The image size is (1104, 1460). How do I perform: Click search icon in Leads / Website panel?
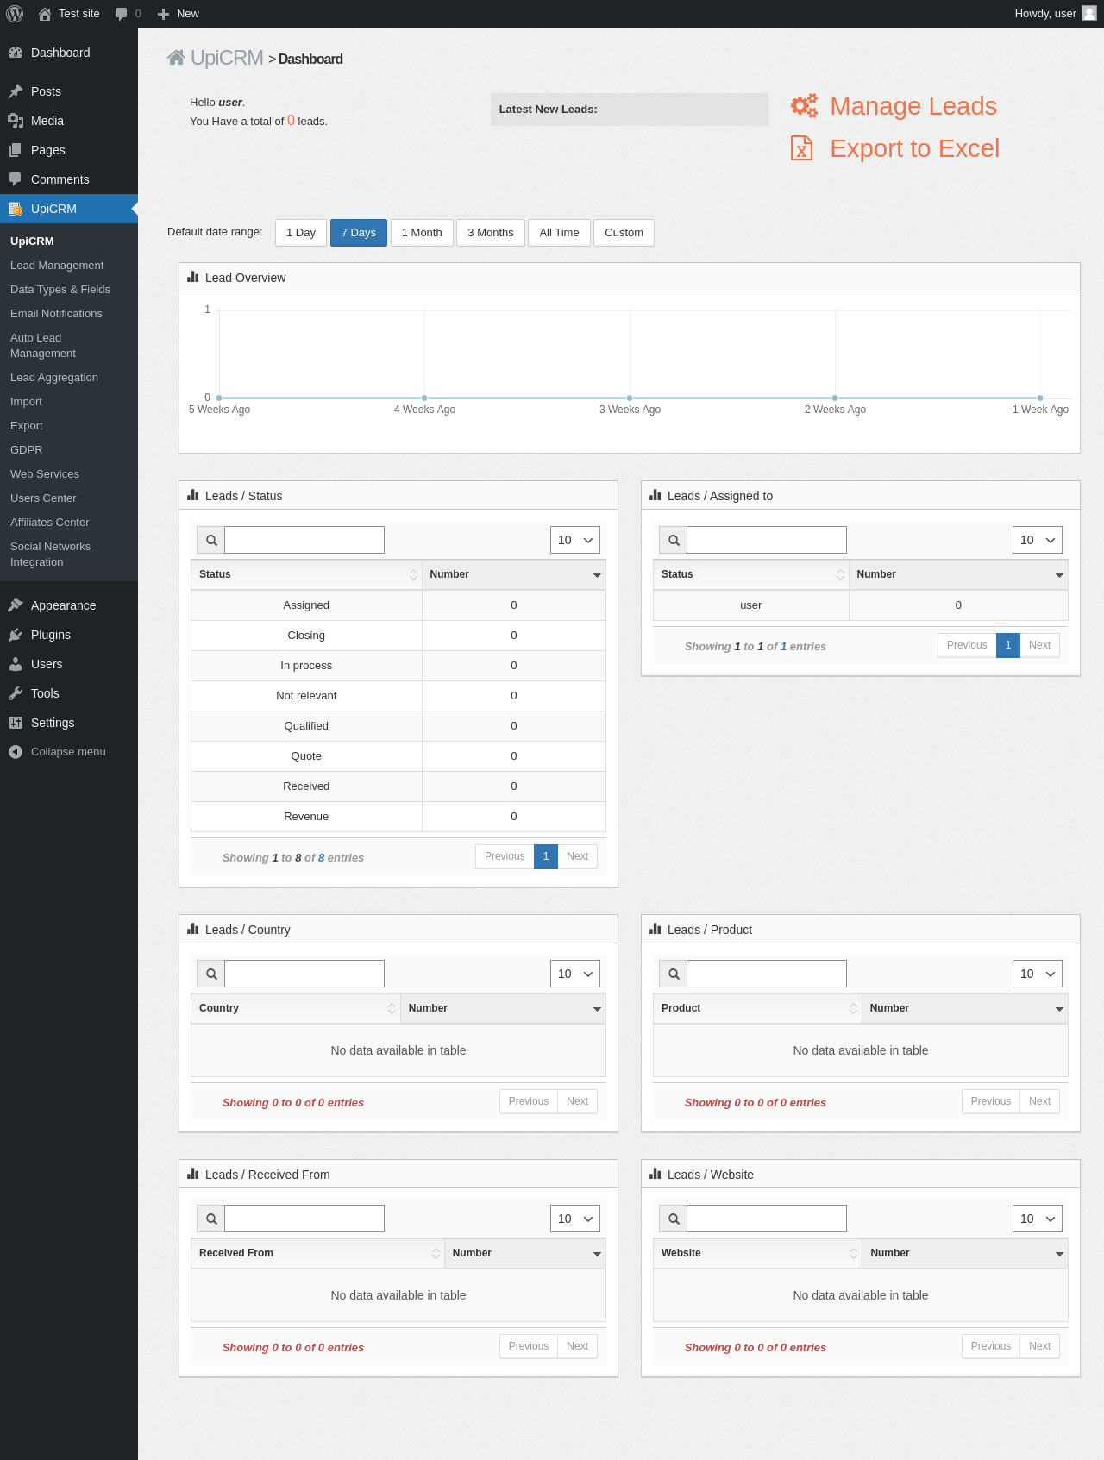[674, 1219]
